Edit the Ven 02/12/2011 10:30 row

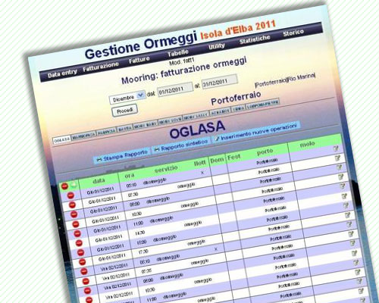(x=354, y=253)
